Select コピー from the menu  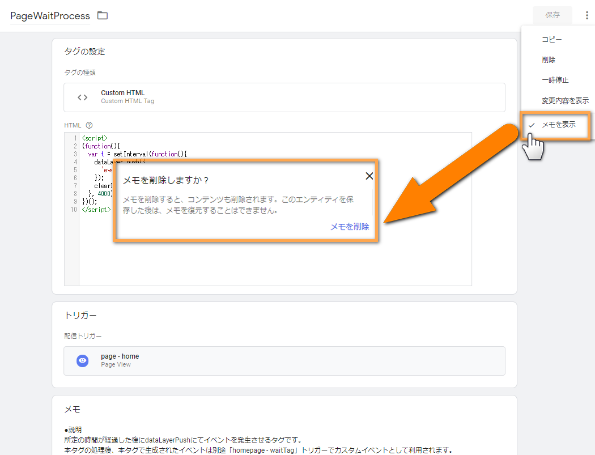tap(552, 40)
